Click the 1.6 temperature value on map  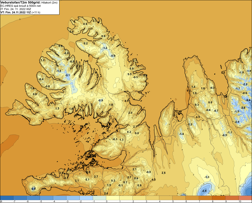pos(203,88)
